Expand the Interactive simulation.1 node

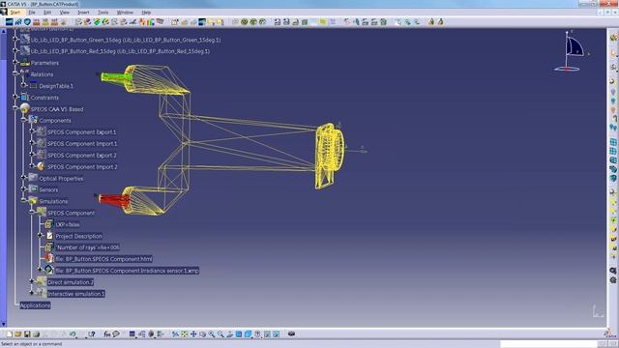(x=32, y=293)
